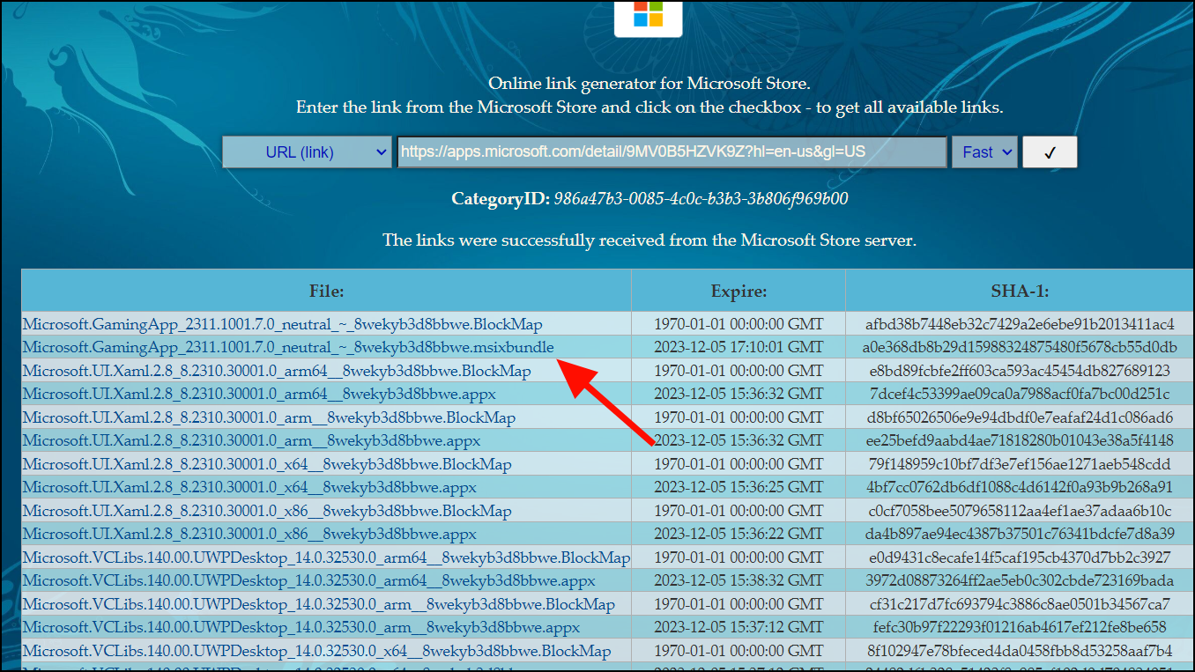Image resolution: width=1195 pixels, height=672 pixels.
Task: Open VCLibs UWPDesktop arm .appx link
Action: 301,627
